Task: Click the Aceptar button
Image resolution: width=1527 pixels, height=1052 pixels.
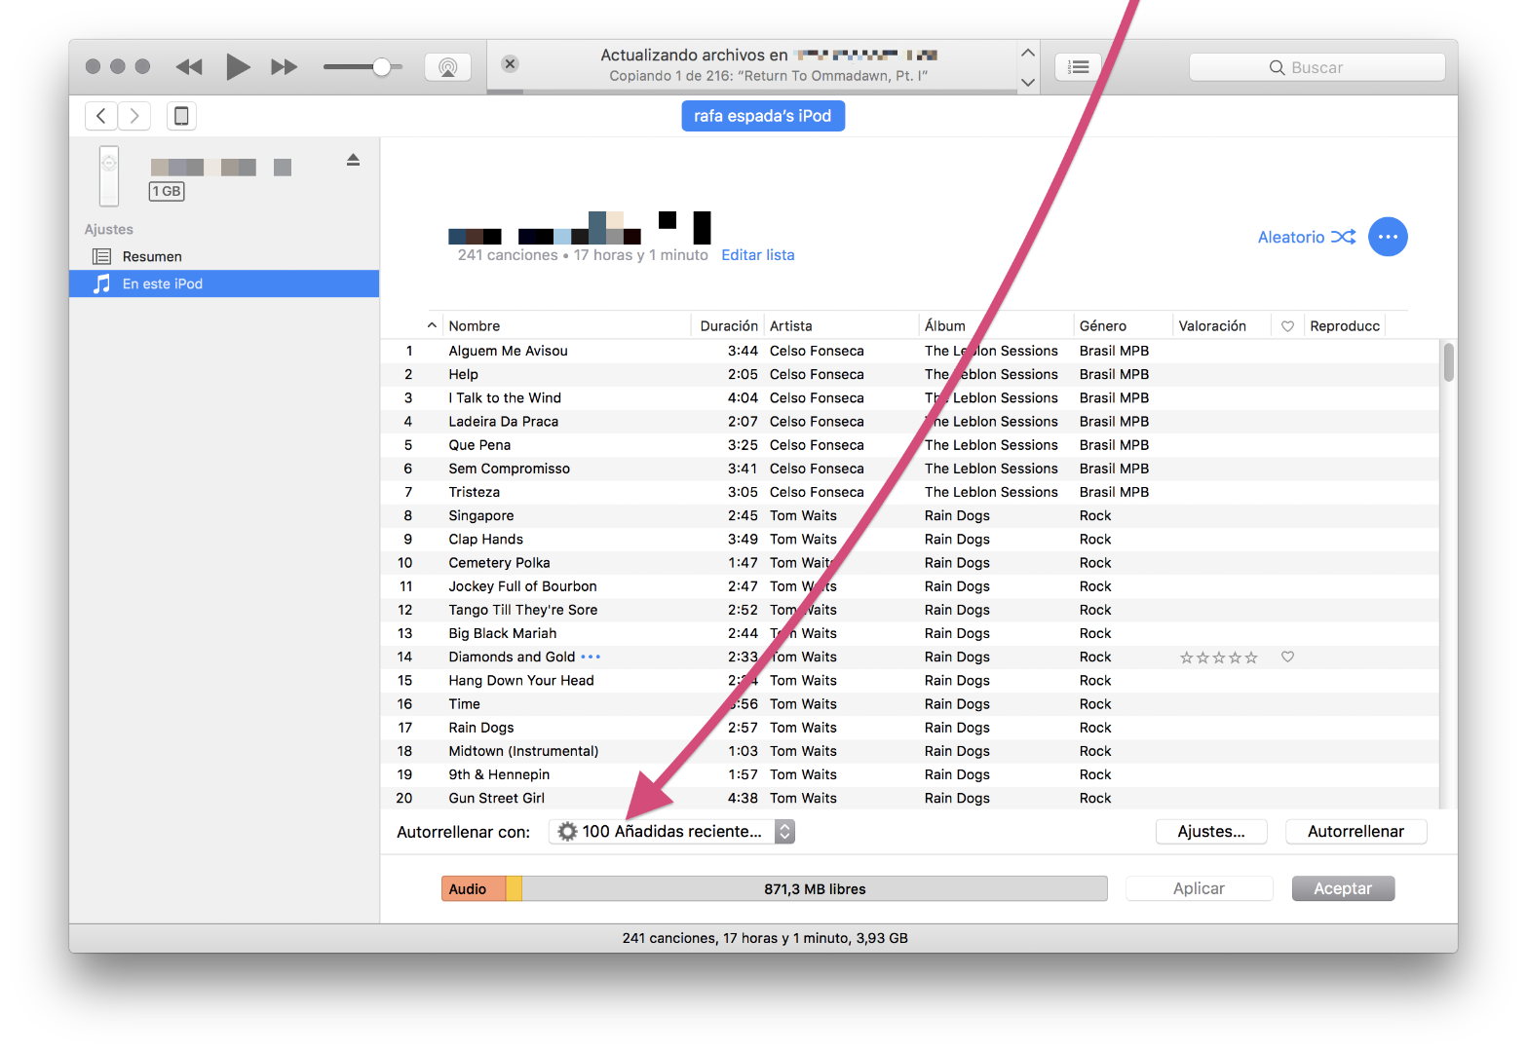Action: click(1343, 888)
